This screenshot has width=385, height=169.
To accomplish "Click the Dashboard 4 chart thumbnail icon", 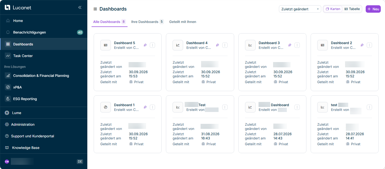I will coord(178,45).
